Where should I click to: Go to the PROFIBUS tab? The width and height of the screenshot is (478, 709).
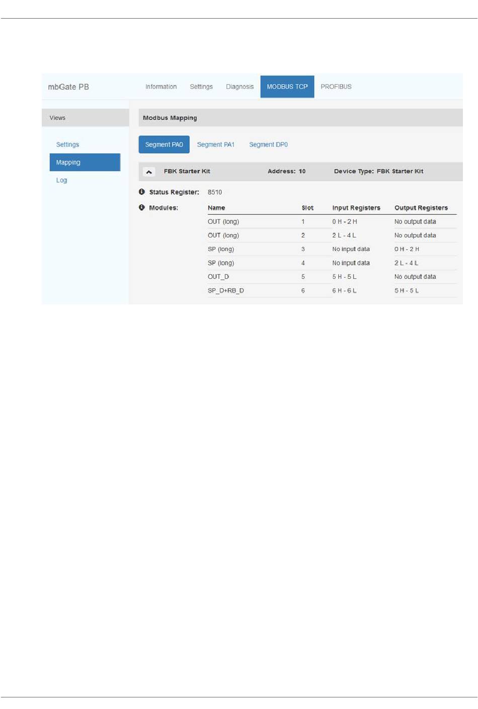tap(336, 87)
